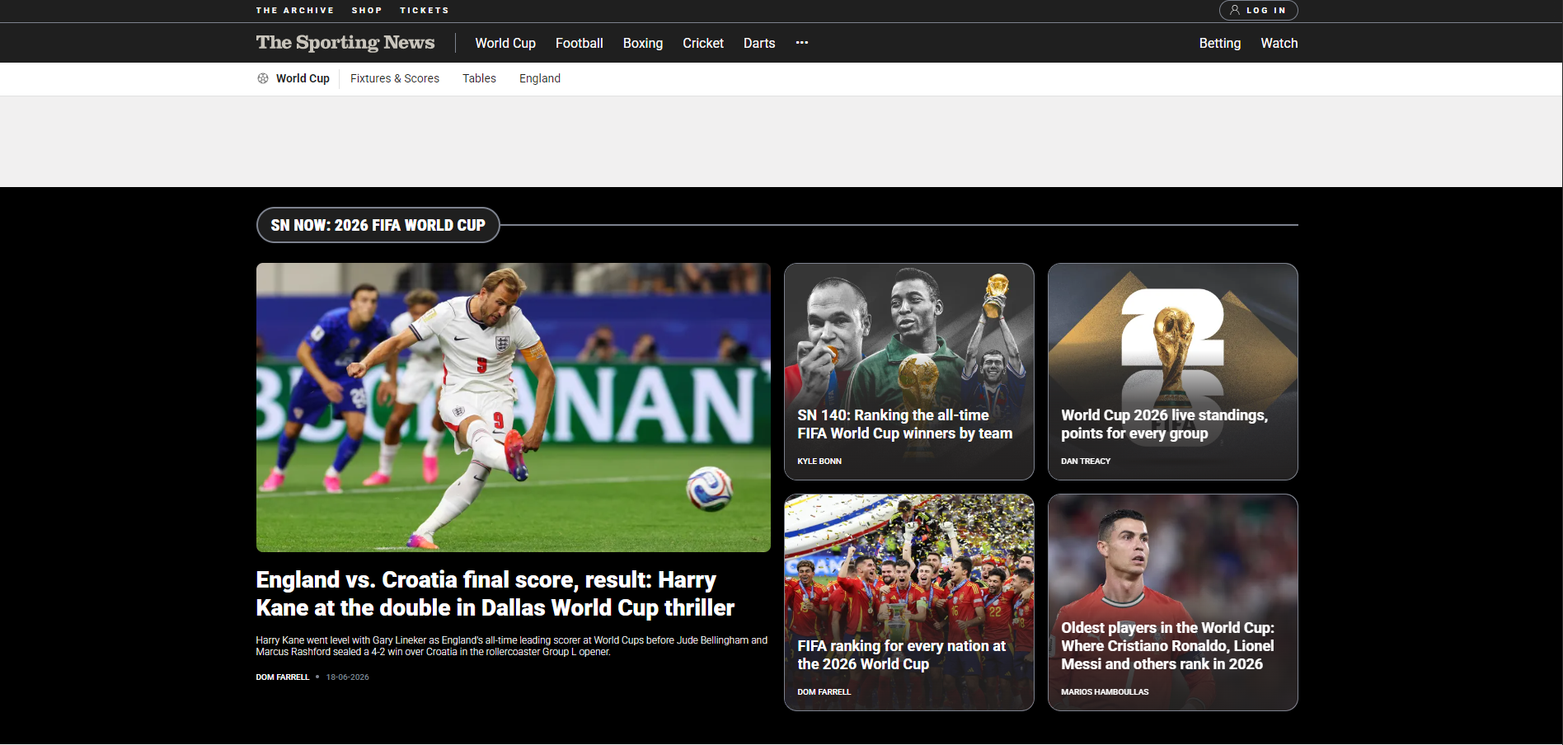
Task: Select Football in main navigation
Action: 580,43
